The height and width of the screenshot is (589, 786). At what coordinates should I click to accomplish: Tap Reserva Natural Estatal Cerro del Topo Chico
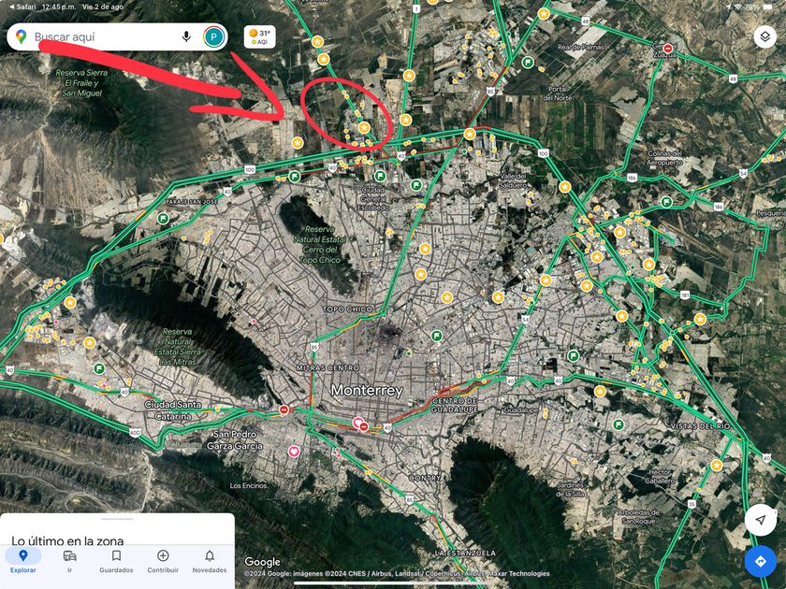[x=320, y=244]
